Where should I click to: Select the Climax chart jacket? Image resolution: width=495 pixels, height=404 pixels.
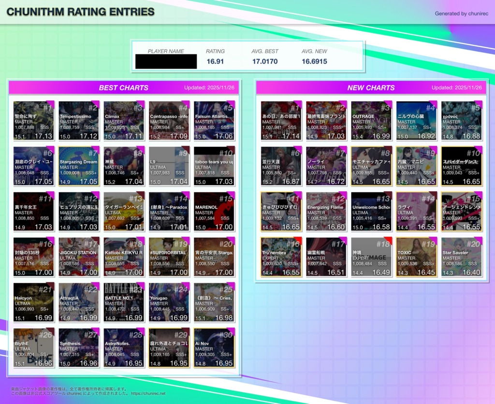point(124,121)
